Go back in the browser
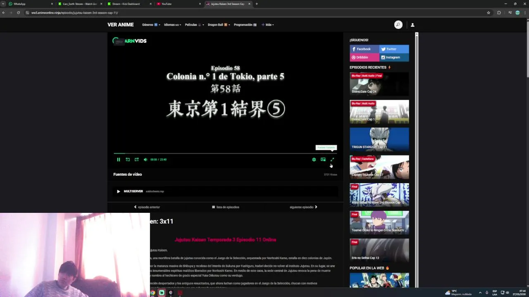Image resolution: width=529 pixels, height=297 pixels. (x=3, y=13)
